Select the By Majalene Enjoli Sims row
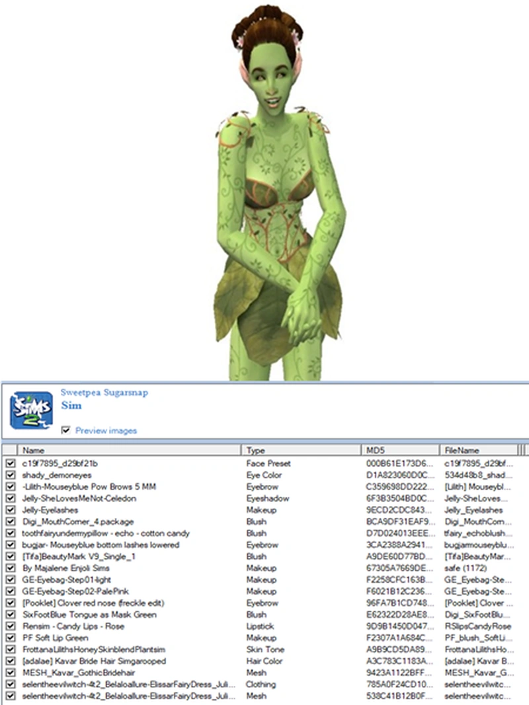The height and width of the screenshot is (705, 529). click(x=65, y=568)
